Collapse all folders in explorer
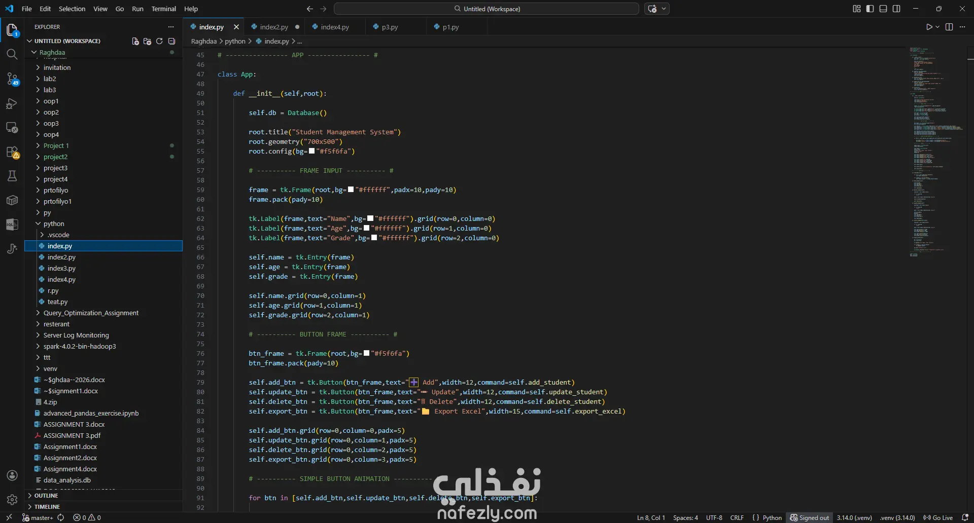This screenshot has width=974, height=523. pyautogui.click(x=171, y=41)
